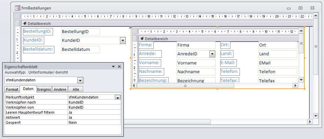The width and height of the screenshot is (324, 139).
Task: Click the frmBestellungen form icon in title bar
Action: [x=17, y=8]
